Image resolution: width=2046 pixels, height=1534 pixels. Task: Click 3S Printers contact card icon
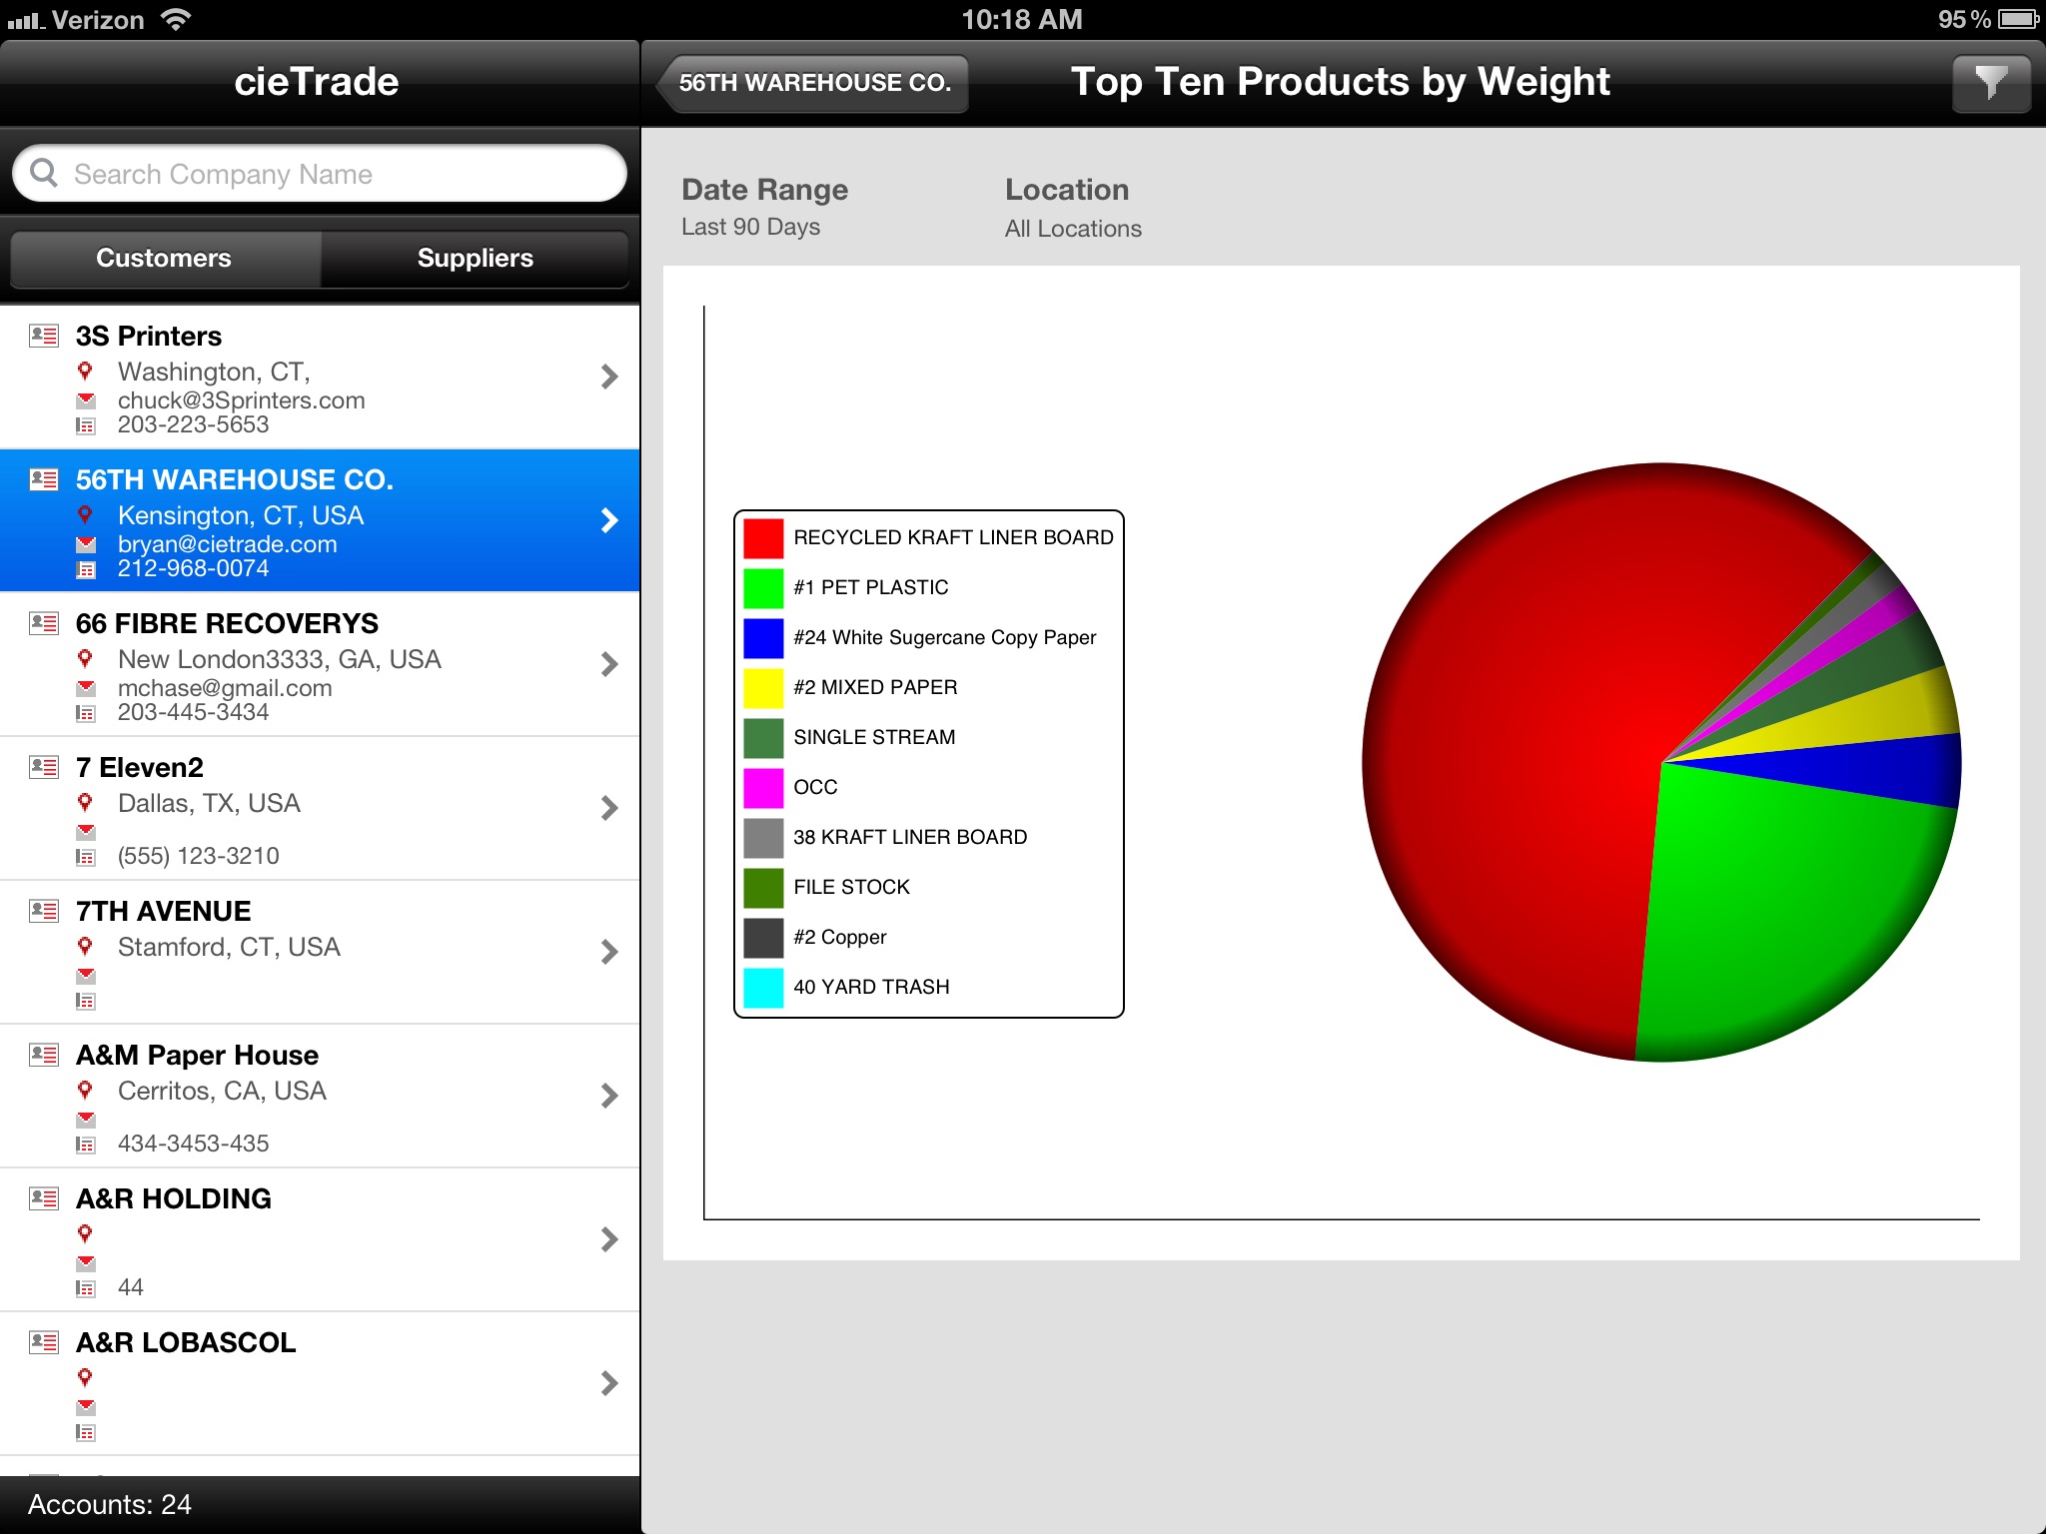coord(43,336)
